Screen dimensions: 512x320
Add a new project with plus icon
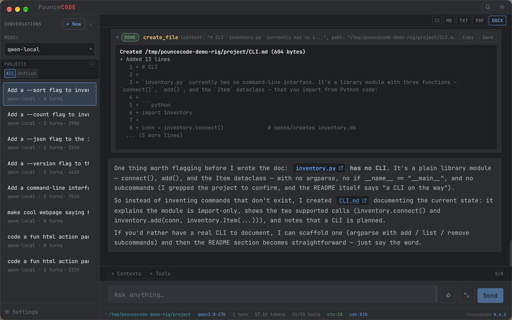point(92,64)
